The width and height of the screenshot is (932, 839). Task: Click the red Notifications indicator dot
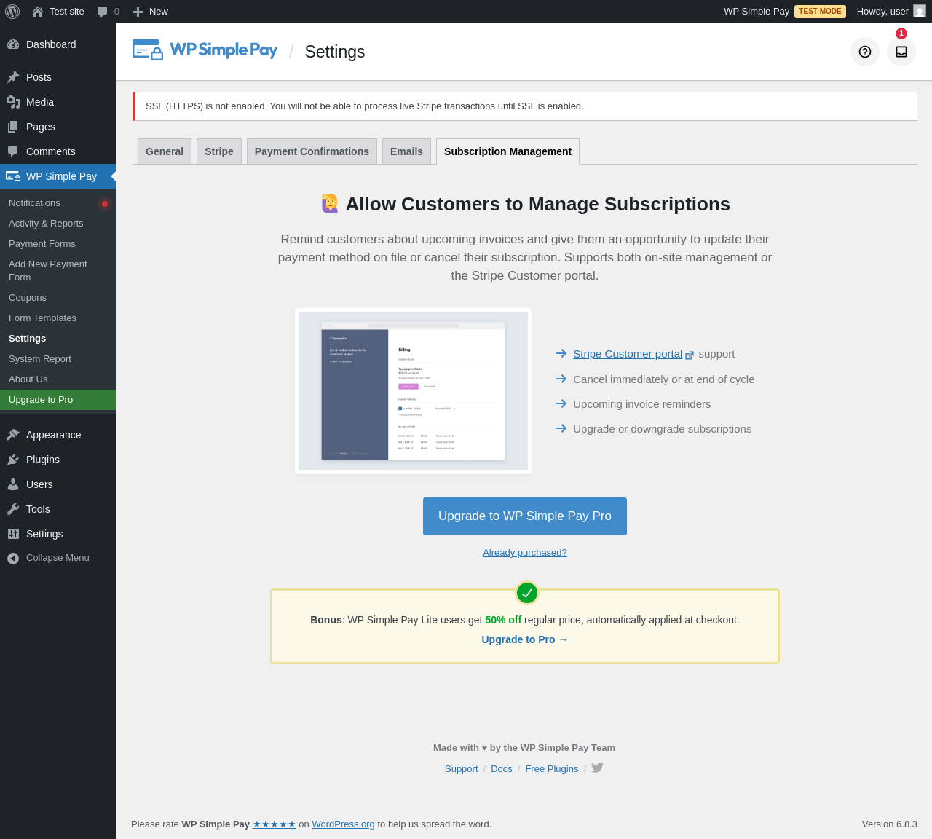105,204
